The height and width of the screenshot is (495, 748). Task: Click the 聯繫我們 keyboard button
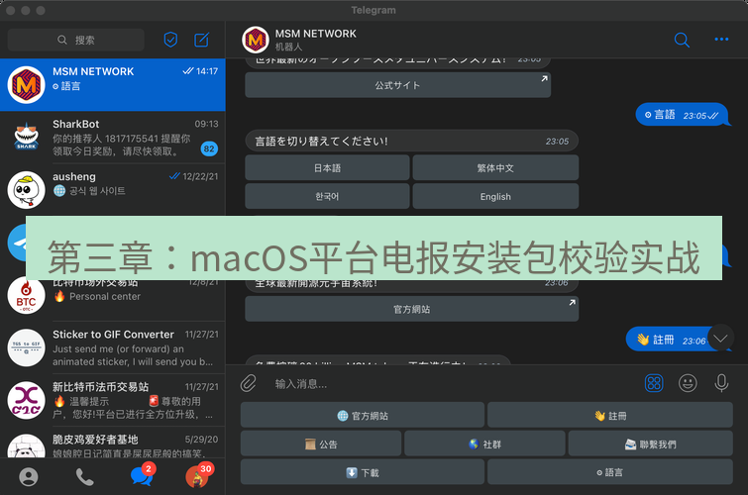[x=651, y=444]
